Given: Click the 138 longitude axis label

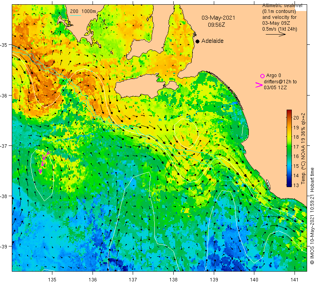Looking at the screenshot, I should pos(173,279).
